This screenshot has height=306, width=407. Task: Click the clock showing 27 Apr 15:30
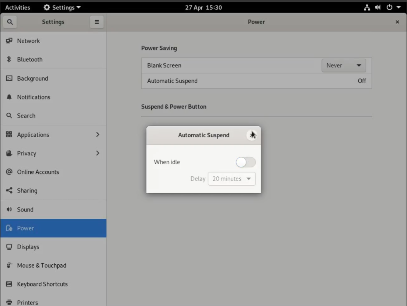pyautogui.click(x=204, y=7)
